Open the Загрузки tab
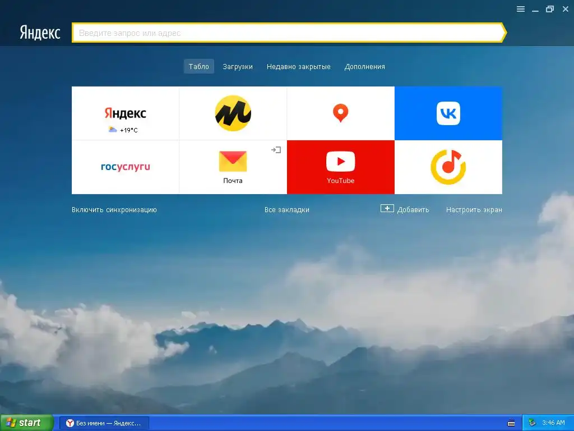Viewport: 574px width, 431px height. click(x=238, y=66)
